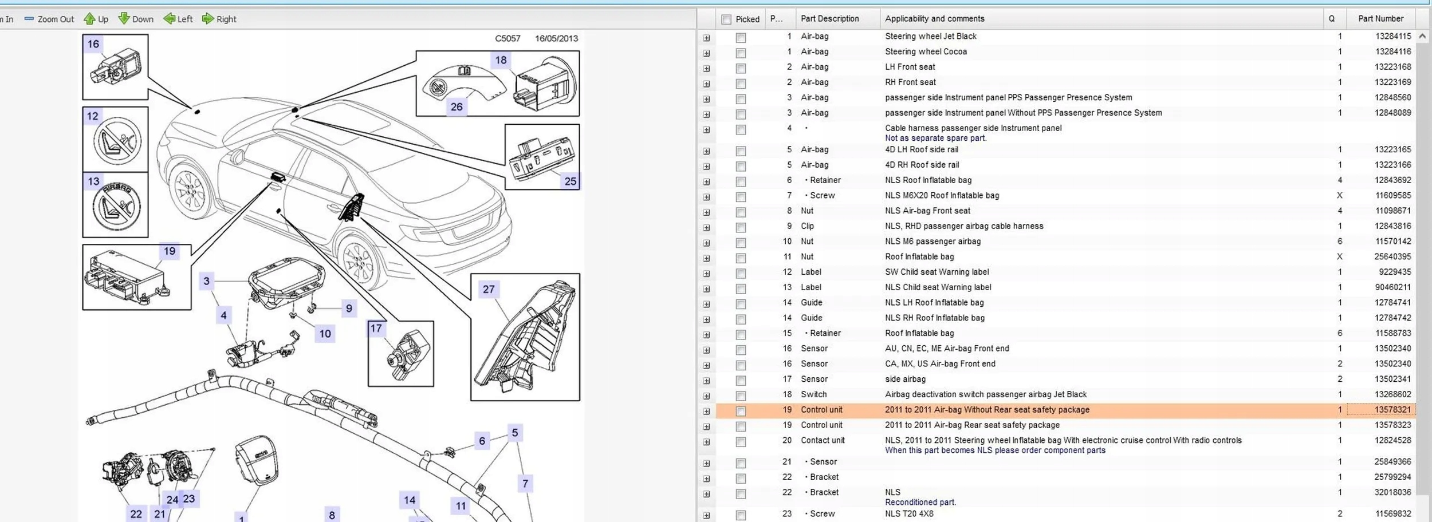The width and height of the screenshot is (1432, 522).
Task: Select callout 11 nut in the diagram
Action: pos(461,506)
